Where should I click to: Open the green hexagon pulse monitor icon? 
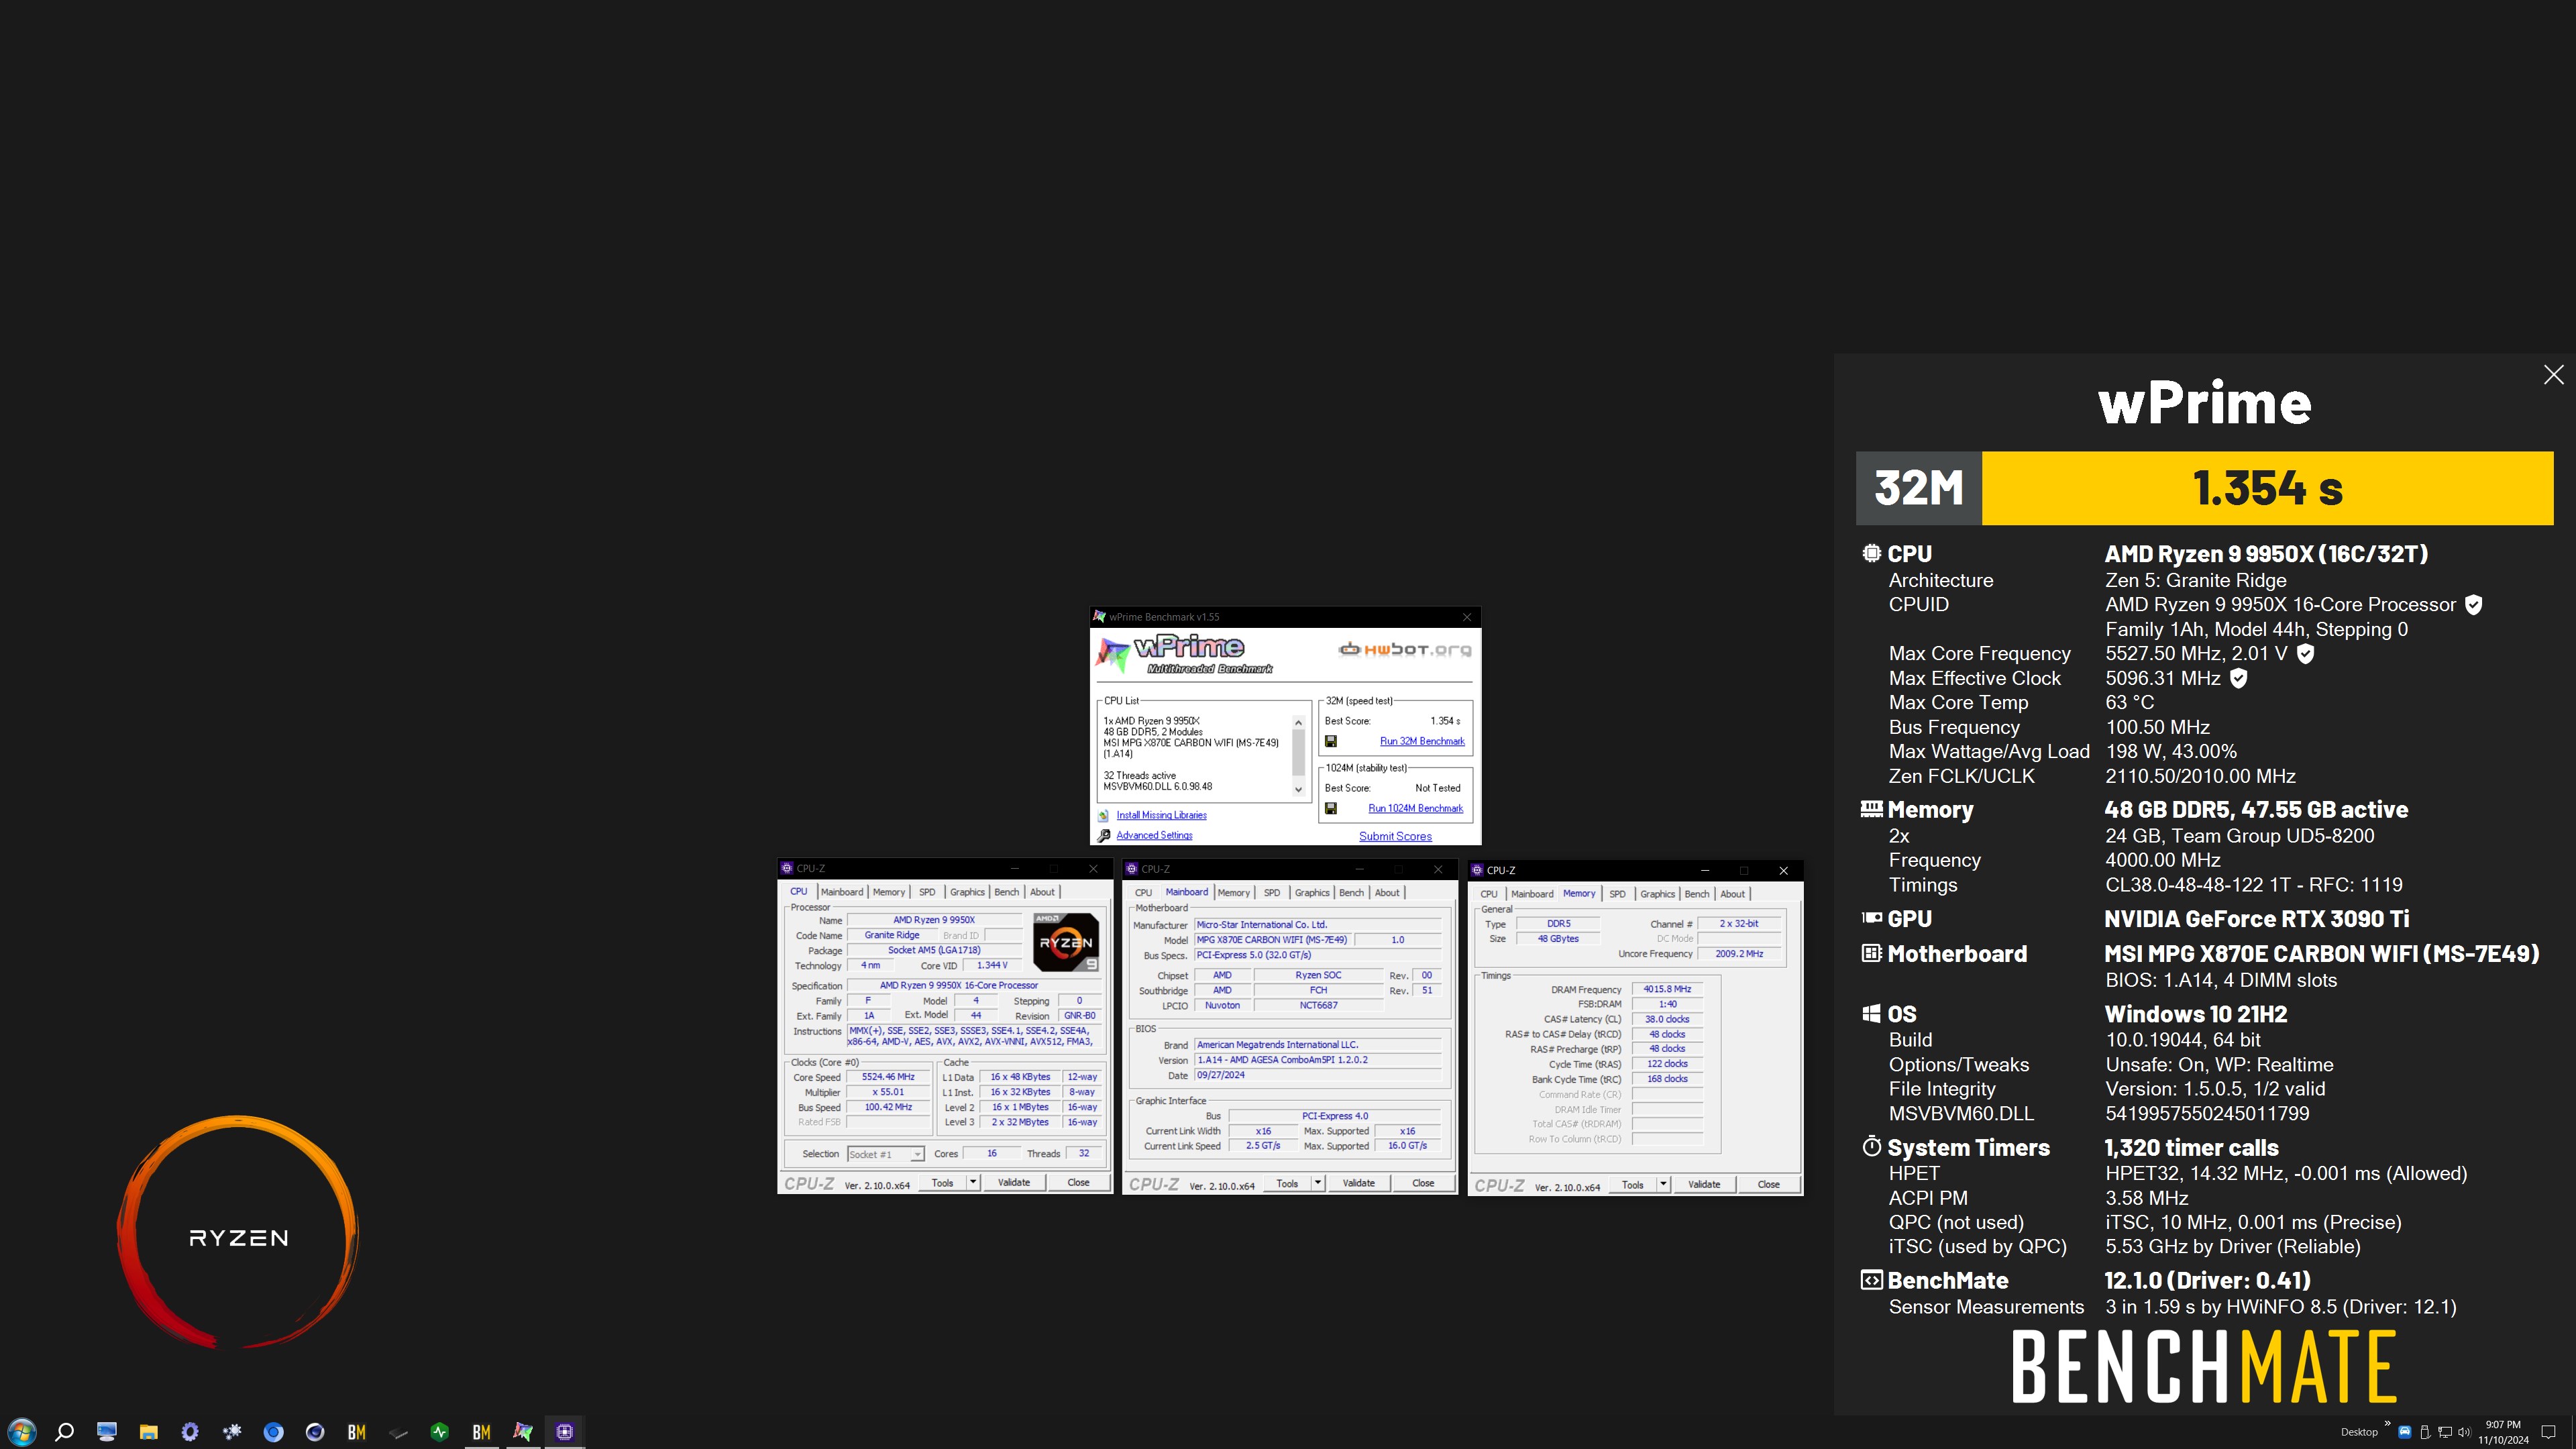tap(440, 1431)
